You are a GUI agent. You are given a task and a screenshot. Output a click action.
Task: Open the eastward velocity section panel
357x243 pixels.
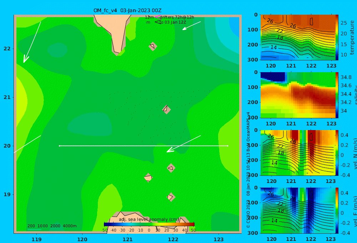coord(298,210)
